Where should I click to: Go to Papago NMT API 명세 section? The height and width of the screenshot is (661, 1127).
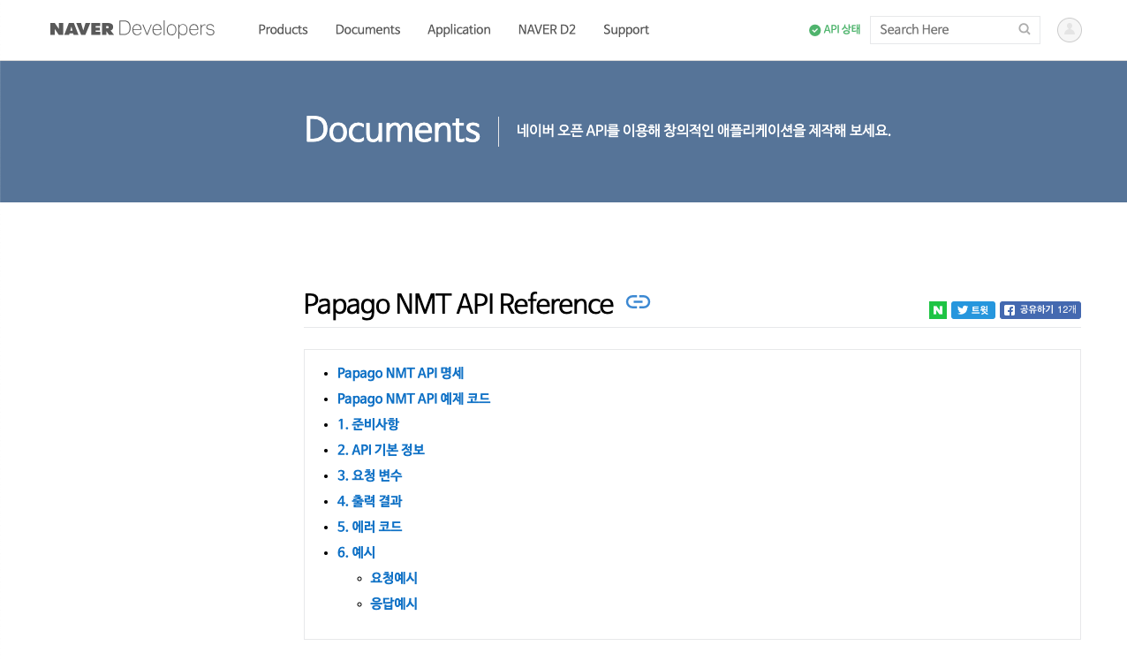tap(400, 373)
